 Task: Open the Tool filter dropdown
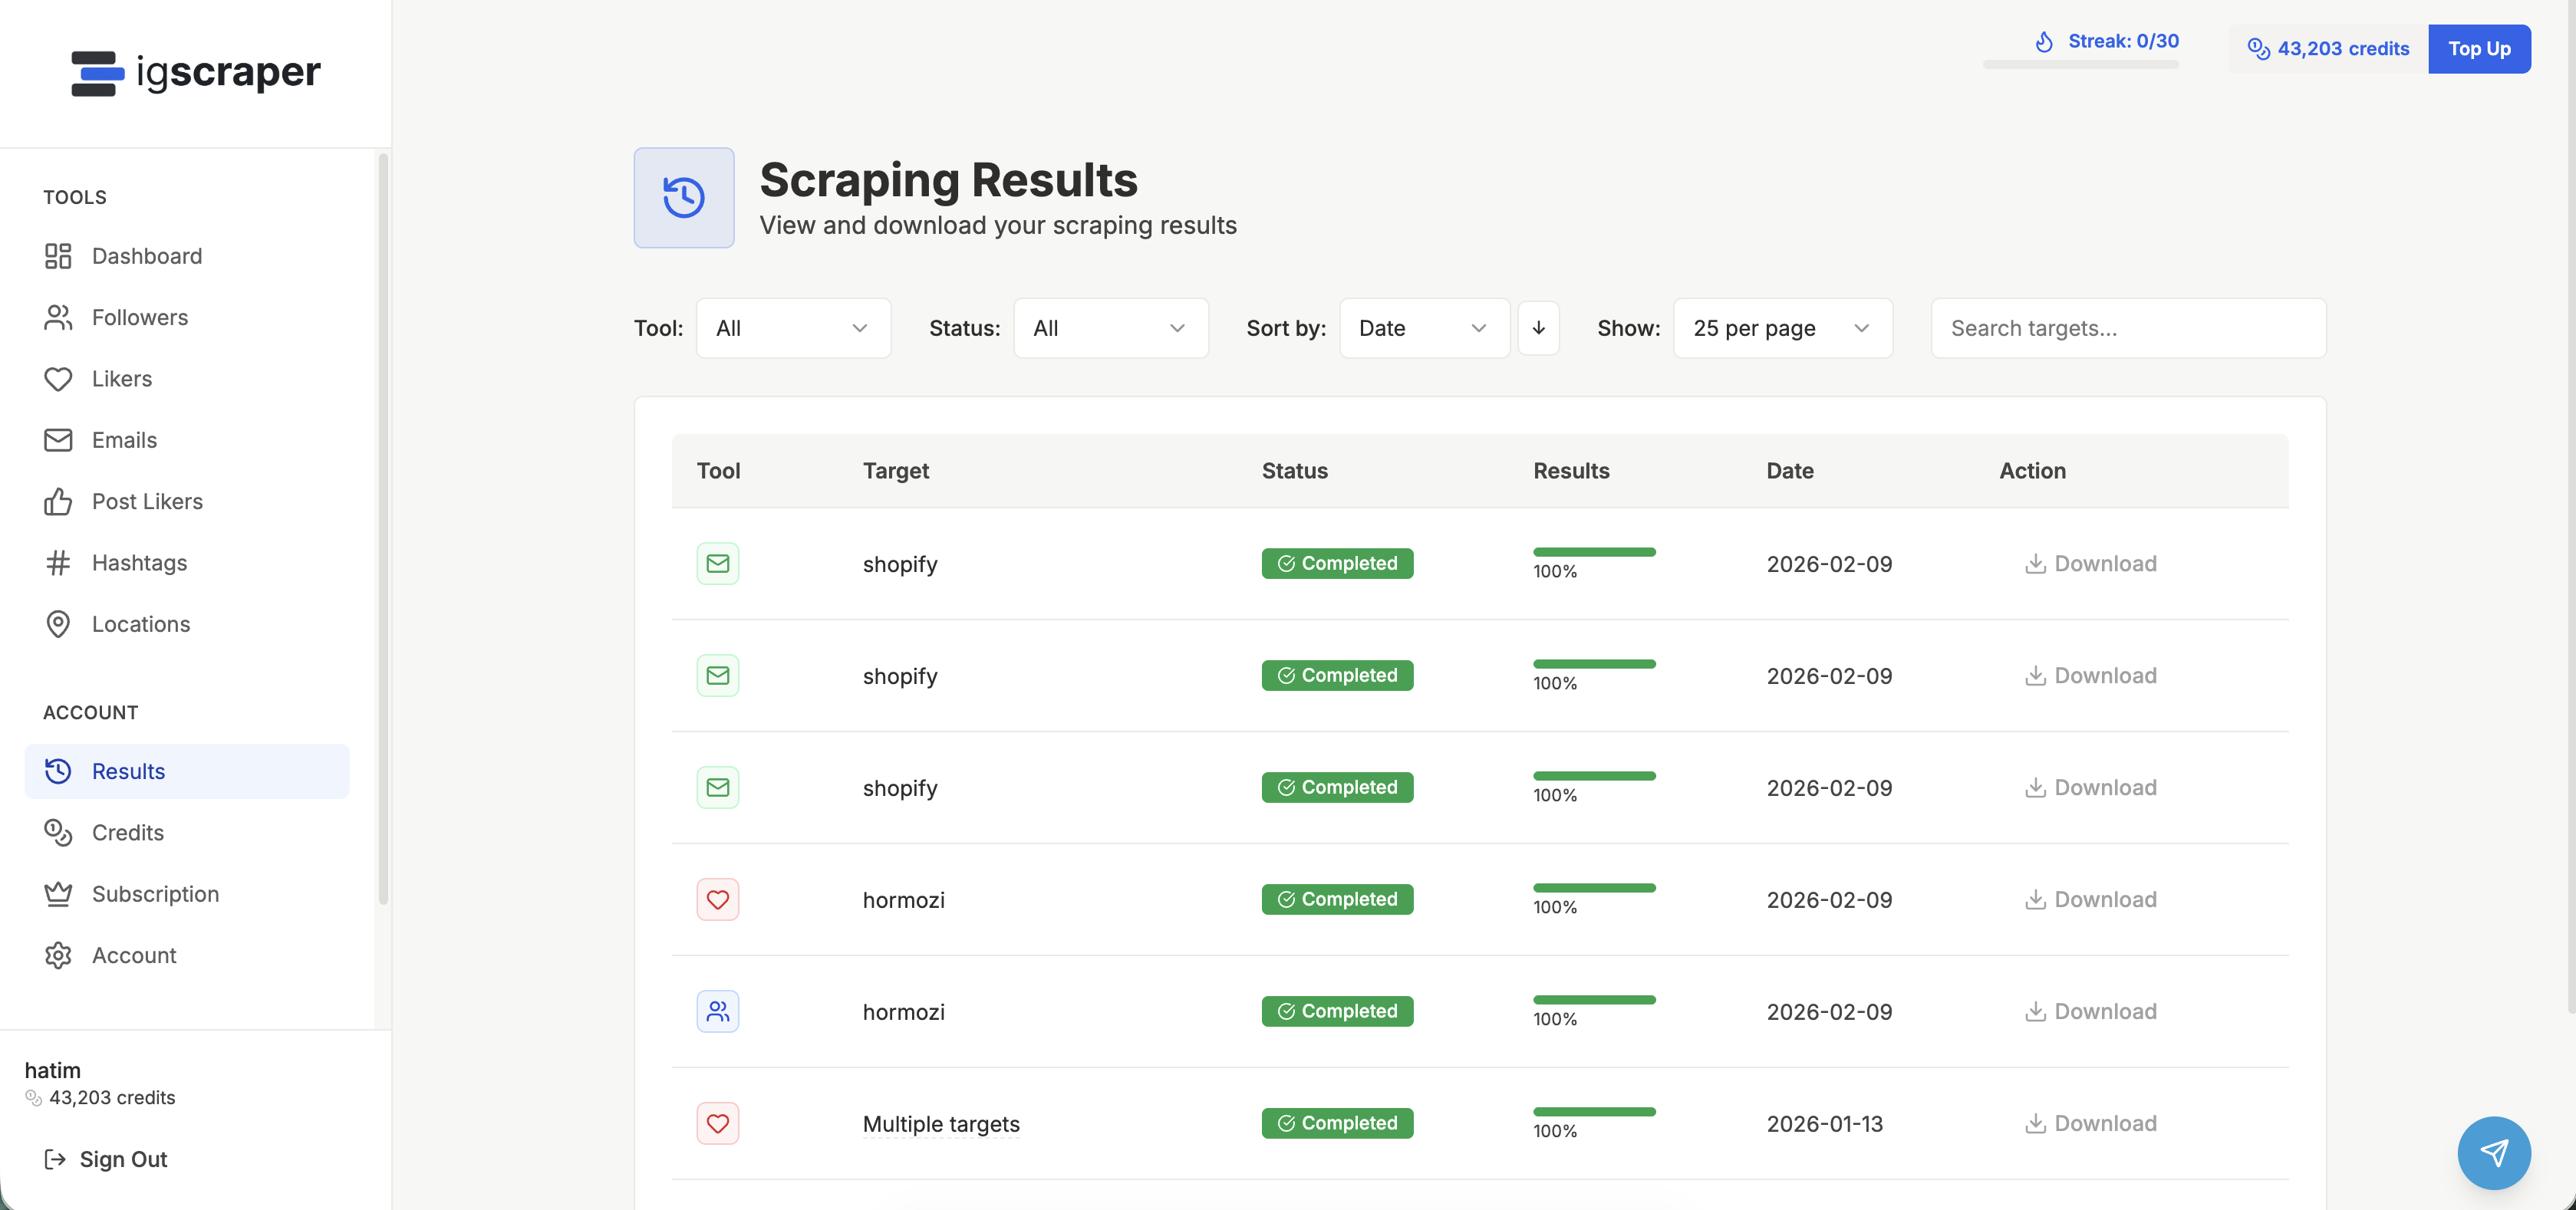pos(793,327)
